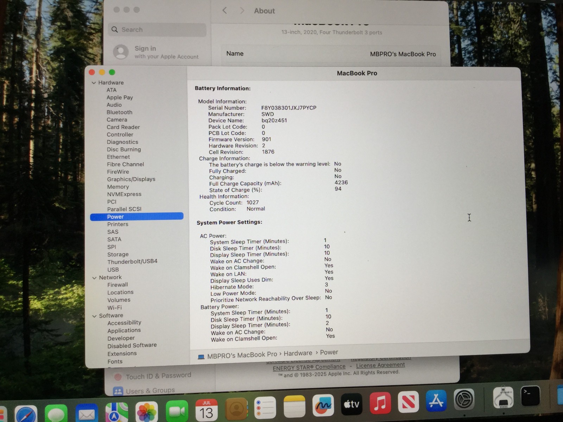Click the Touch ID fingerprint icon
The width and height of the screenshot is (563, 422).
point(118,377)
